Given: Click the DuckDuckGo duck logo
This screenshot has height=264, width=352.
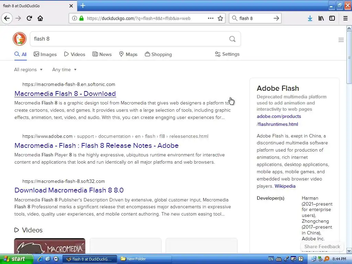Looking at the screenshot, I should click(x=20, y=39).
